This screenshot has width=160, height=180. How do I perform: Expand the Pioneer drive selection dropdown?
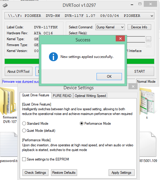pyautogui.click(x=79, y=16)
